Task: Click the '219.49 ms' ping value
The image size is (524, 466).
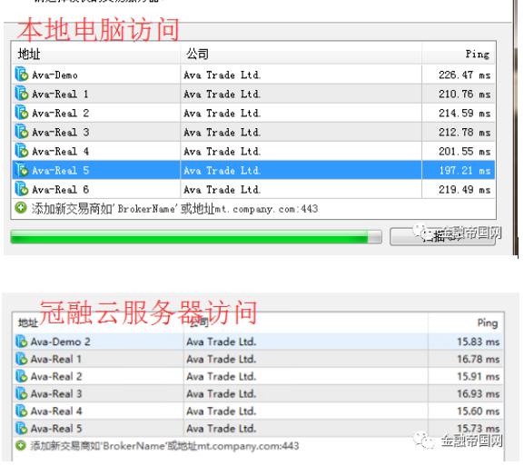Action: 465,190
